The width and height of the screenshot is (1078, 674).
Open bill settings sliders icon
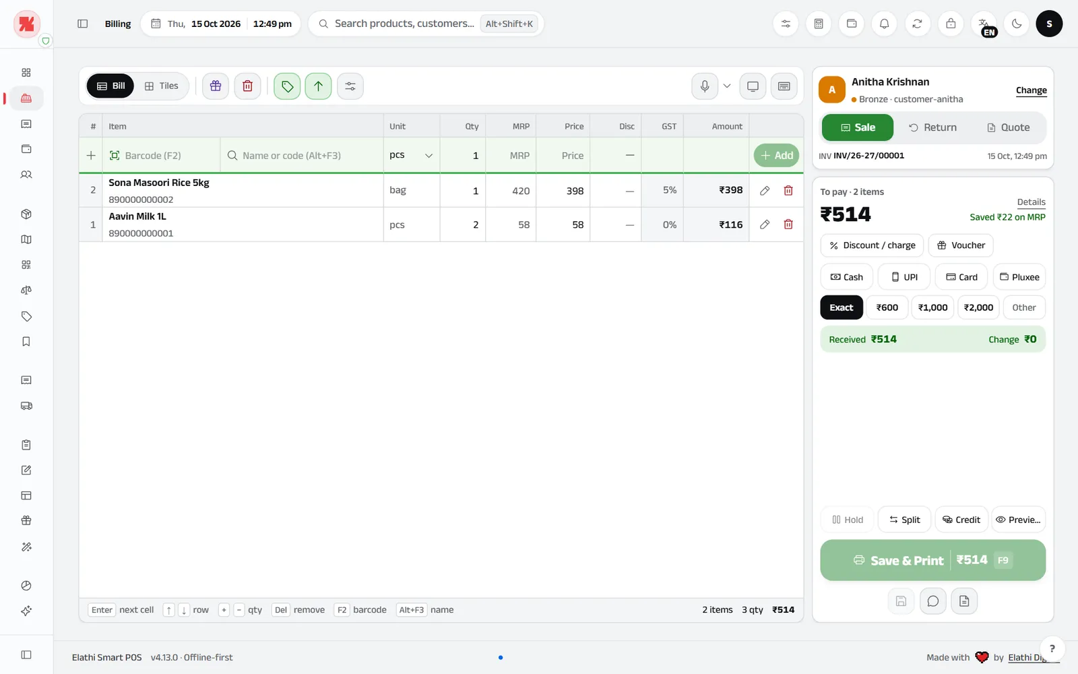click(x=350, y=86)
